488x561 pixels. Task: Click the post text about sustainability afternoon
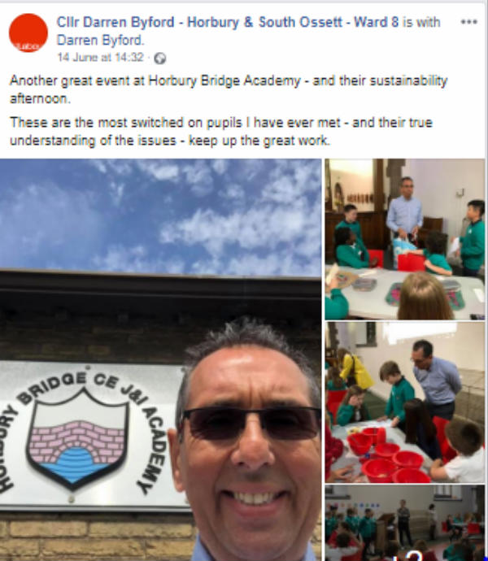pyautogui.click(x=229, y=89)
